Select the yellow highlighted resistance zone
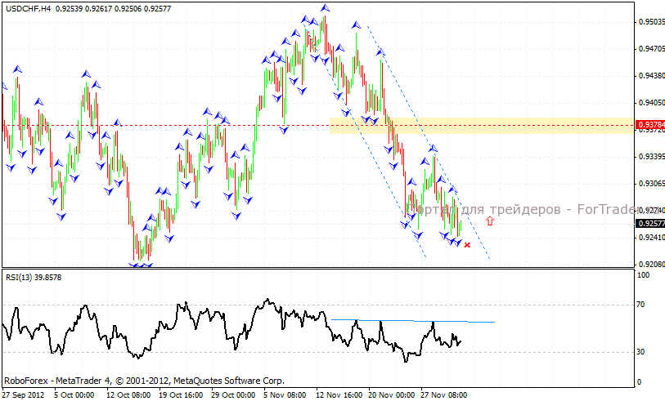Viewport: 665px width, 401px height. pos(481,125)
